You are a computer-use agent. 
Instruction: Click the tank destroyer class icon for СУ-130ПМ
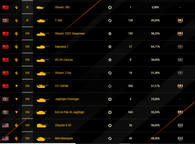110,86
